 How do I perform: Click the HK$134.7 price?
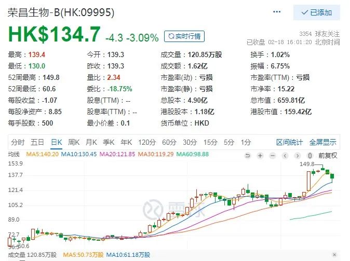(x=54, y=34)
